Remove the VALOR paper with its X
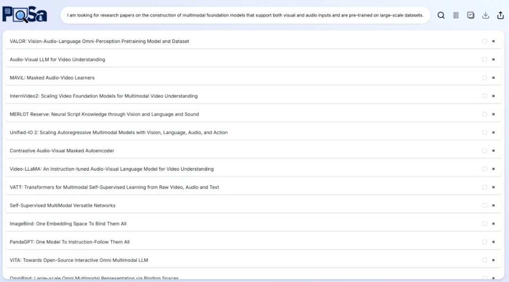Image resolution: width=509 pixels, height=282 pixels. pos(493,41)
